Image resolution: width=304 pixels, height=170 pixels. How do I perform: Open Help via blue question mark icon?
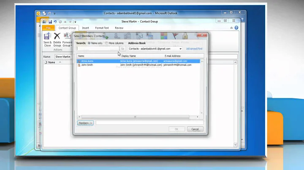click(236, 28)
